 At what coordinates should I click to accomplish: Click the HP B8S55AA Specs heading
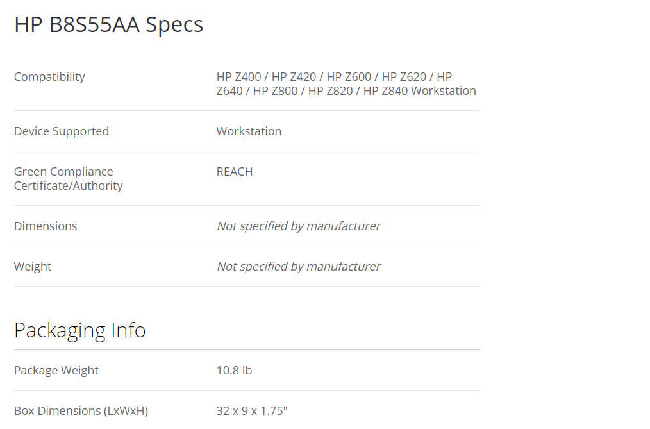(108, 24)
